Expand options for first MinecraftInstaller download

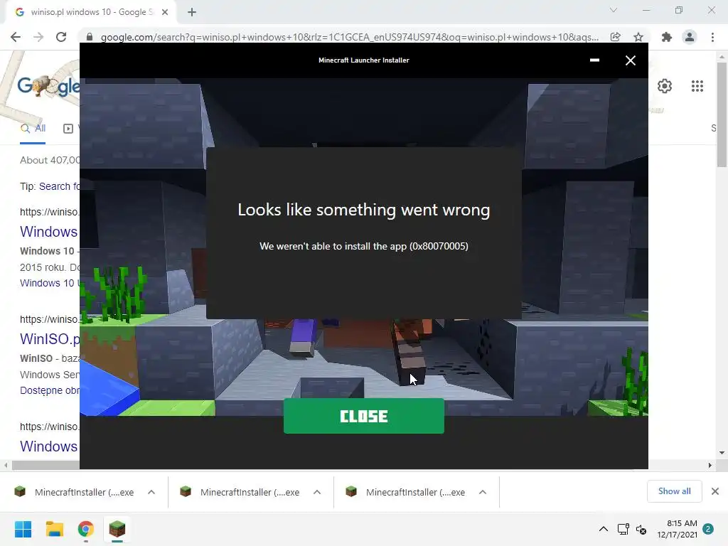click(x=151, y=492)
